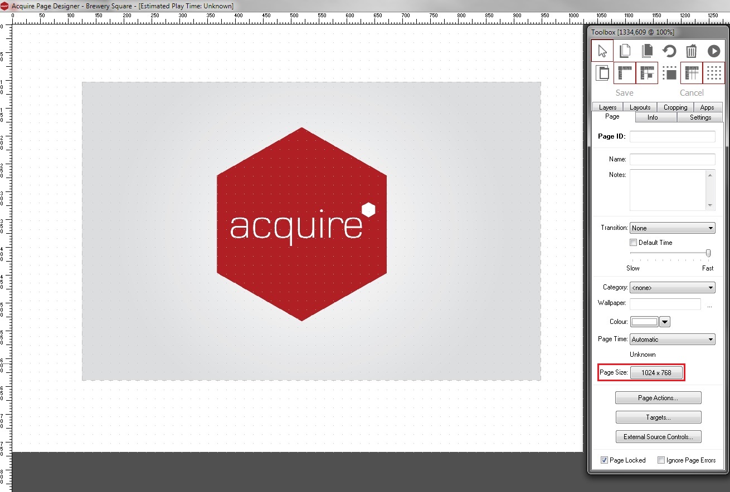Toggle the plain corner rulers icon
Viewport: 730px width, 492px height.
tap(625, 73)
